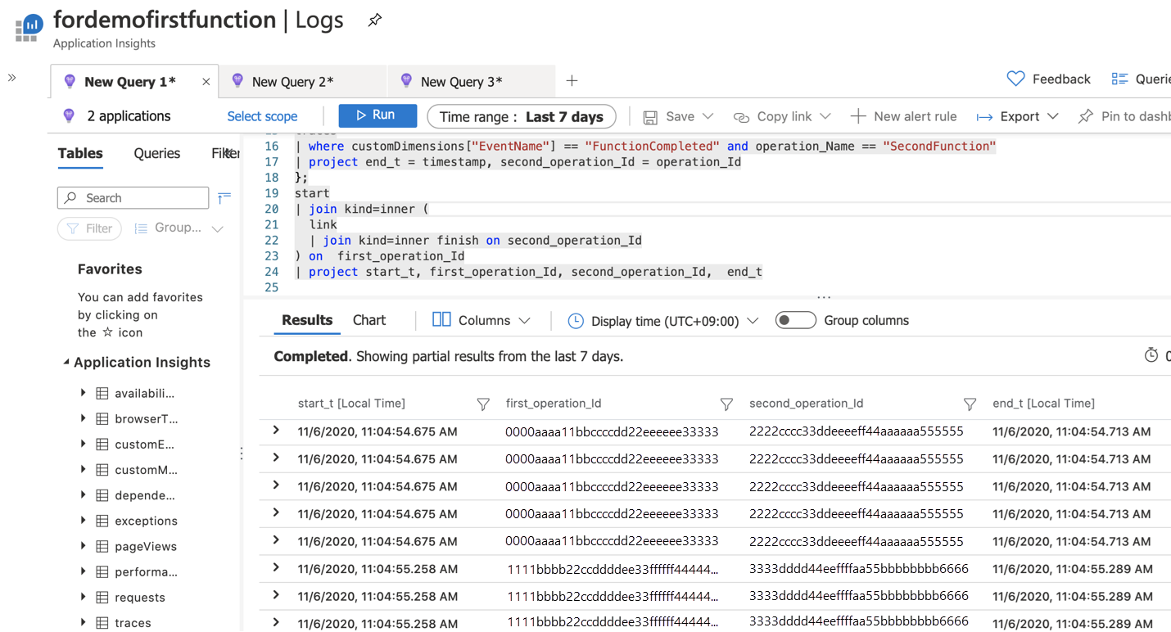Image resolution: width=1171 pixels, height=632 pixels.
Task: Expand the performa... table node
Action: pyautogui.click(x=83, y=571)
